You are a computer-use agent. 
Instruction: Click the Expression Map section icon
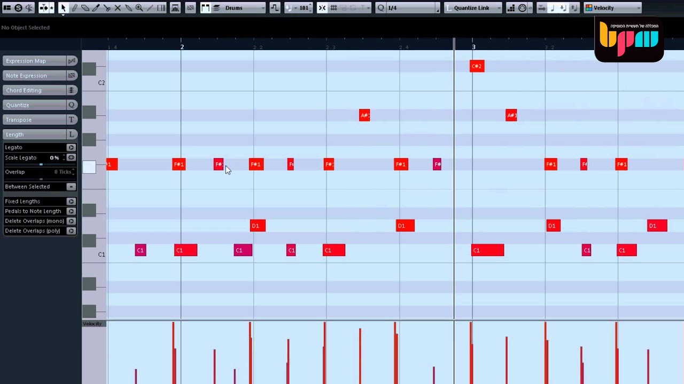tap(72, 61)
